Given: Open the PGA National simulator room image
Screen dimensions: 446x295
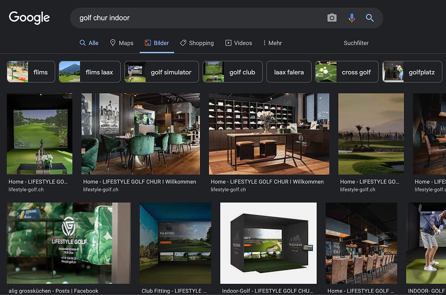Looking at the screenshot, I should pyautogui.click(x=175, y=243).
